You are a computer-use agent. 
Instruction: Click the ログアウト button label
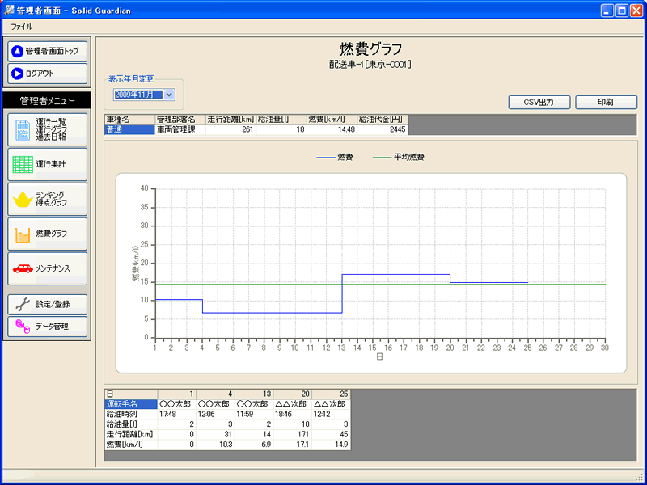[40, 74]
